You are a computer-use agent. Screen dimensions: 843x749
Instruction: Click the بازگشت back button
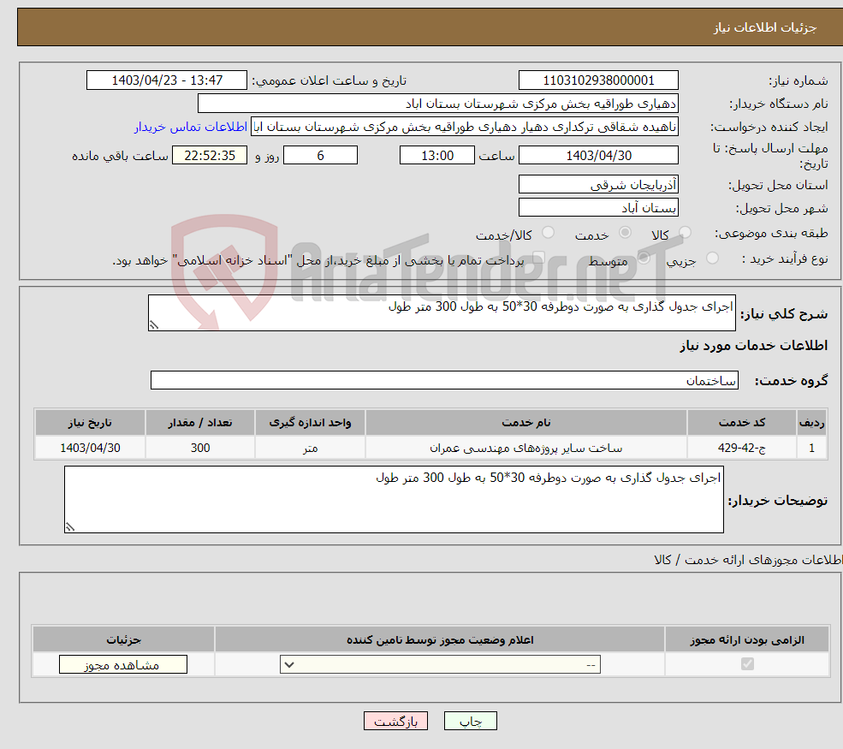395,721
